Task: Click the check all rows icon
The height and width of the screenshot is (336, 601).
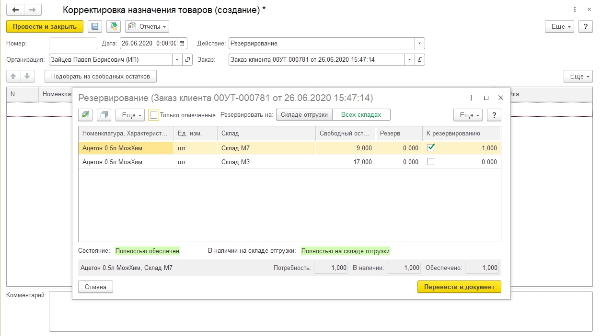Action: [x=85, y=115]
